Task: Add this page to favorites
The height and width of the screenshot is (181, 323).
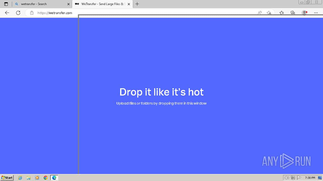Action: point(269,13)
